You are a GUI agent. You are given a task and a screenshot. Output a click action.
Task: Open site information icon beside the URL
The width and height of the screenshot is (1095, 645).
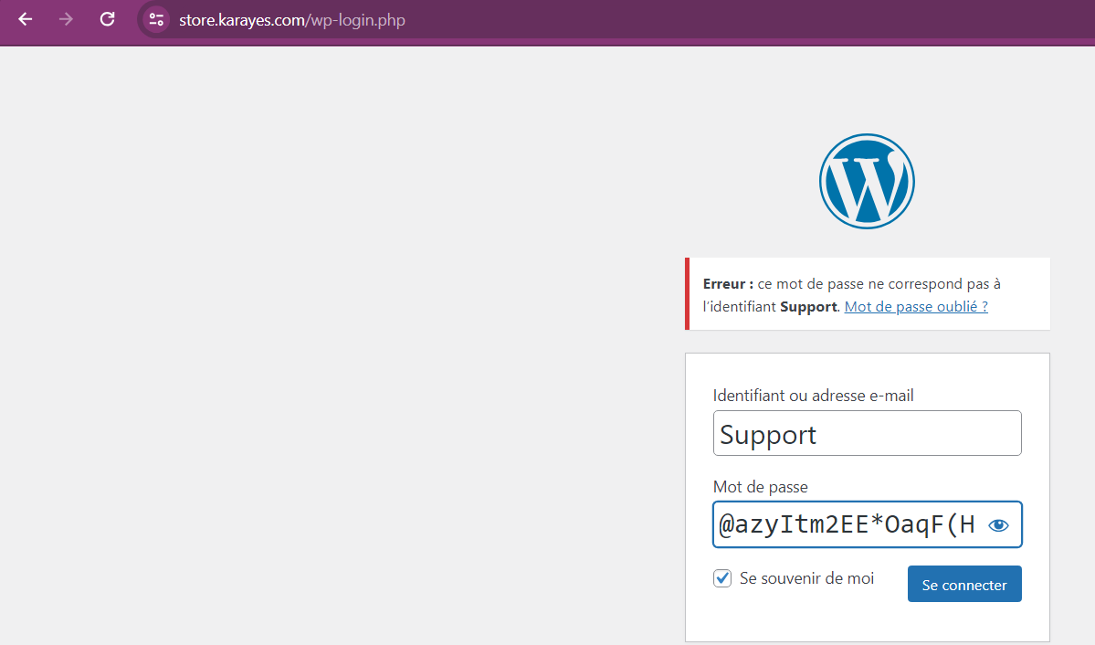coord(156,19)
